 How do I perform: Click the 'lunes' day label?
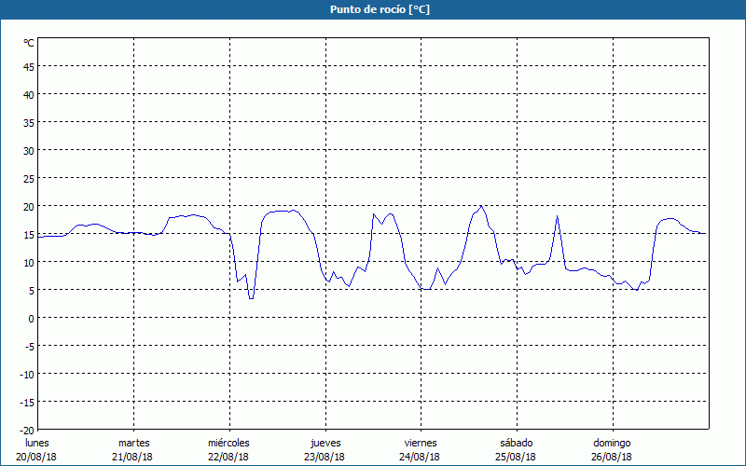pyautogui.click(x=36, y=443)
